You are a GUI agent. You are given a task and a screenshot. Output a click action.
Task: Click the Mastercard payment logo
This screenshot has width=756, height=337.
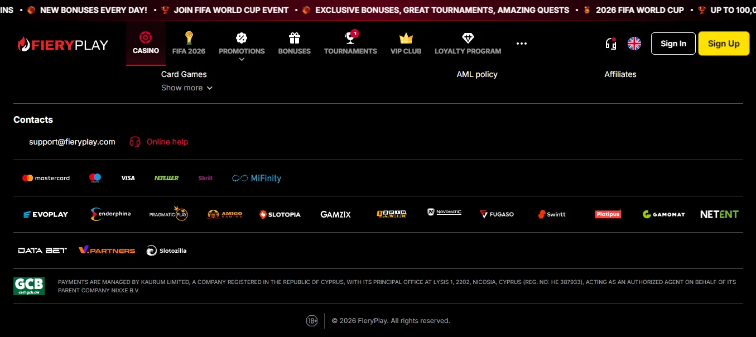point(46,178)
